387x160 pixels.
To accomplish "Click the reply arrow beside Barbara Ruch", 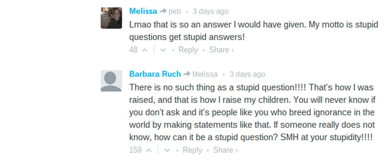I will click(187, 74).
